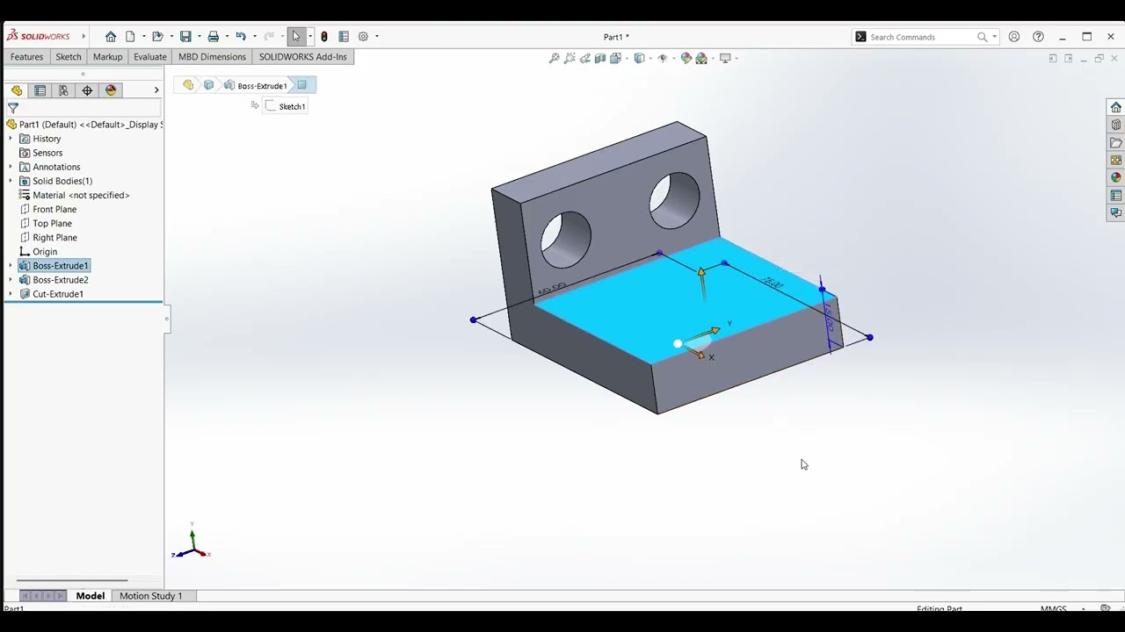Switch to the PropertyManager tab
This screenshot has height=632, width=1125.
pos(40,90)
